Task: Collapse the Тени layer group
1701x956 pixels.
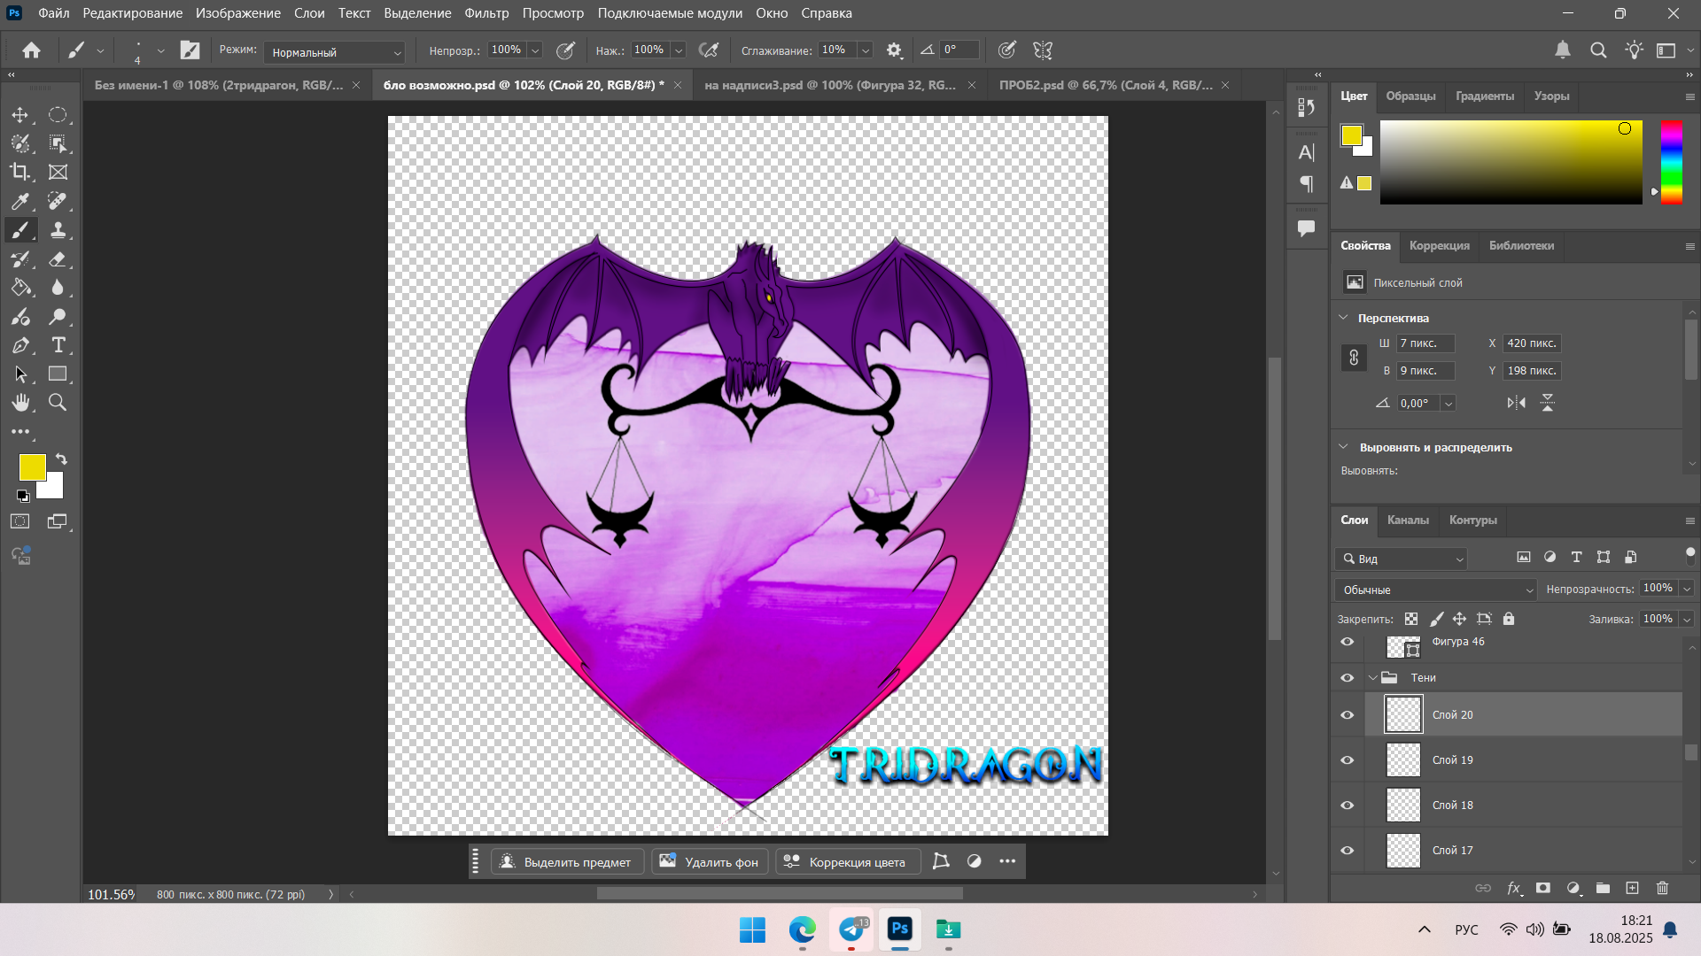Action: click(1373, 678)
